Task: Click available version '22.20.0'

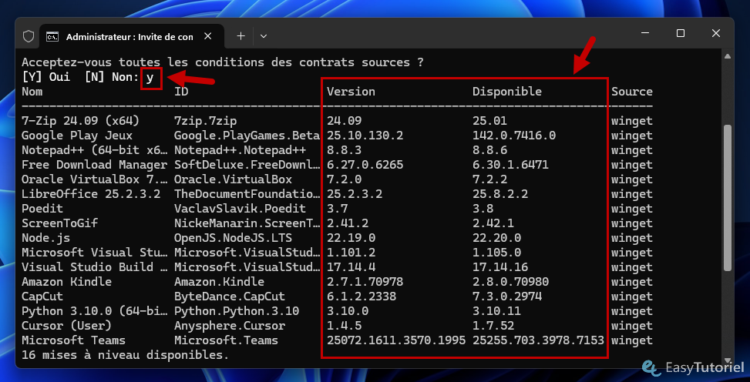Action: pos(496,238)
